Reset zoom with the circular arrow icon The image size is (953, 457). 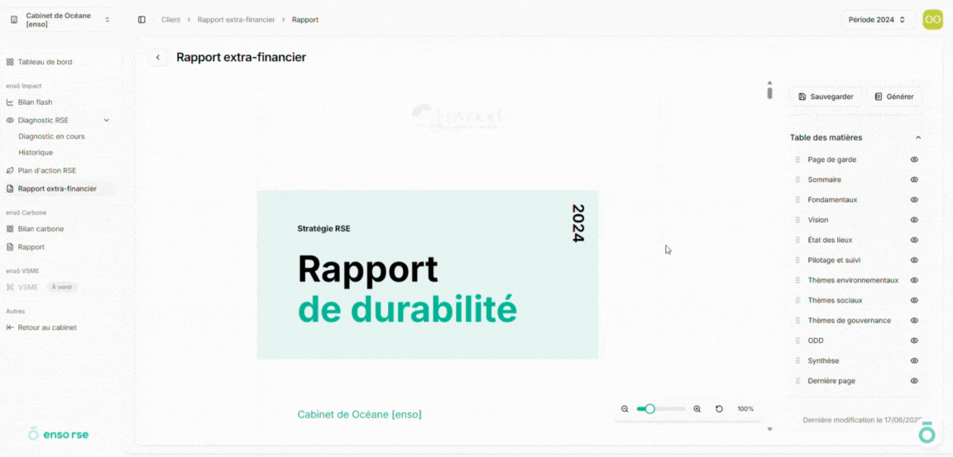[x=719, y=409]
